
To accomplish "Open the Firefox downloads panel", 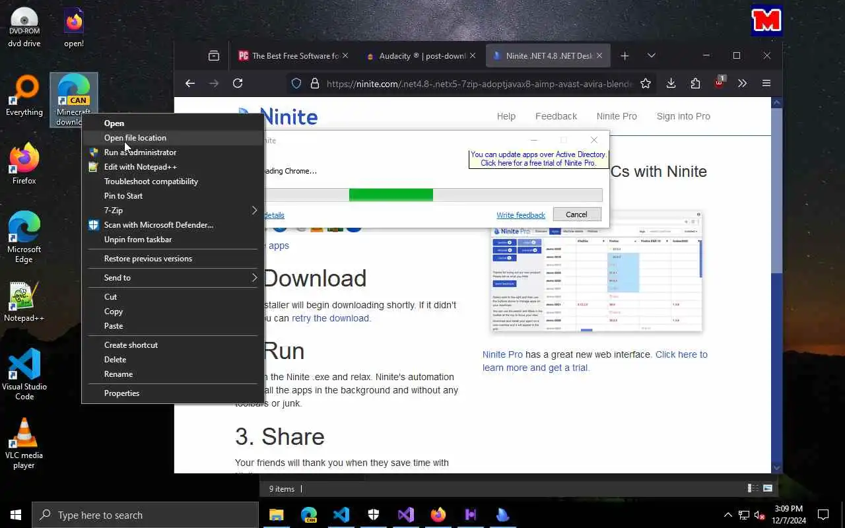I will coord(671,83).
